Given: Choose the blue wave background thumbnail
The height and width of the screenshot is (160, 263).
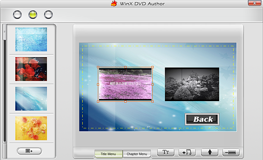Looking at the screenshot, I should [x=31, y=99].
